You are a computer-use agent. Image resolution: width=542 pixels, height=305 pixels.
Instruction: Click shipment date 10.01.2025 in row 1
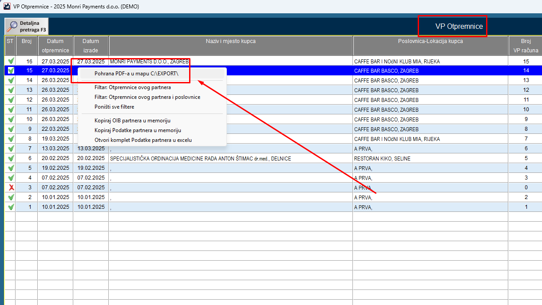55,207
